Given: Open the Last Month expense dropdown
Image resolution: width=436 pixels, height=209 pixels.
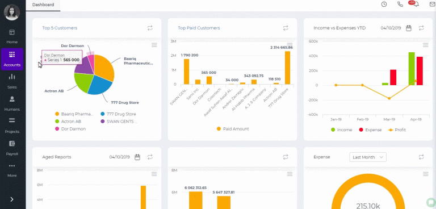Looking at the screenshot, I should pos(368,157).
